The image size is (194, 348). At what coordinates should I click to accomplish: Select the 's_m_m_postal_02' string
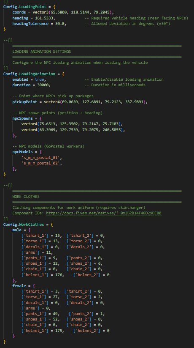(42, 163)
